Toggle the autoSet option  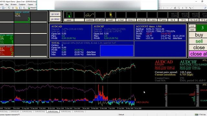[142, 20]
